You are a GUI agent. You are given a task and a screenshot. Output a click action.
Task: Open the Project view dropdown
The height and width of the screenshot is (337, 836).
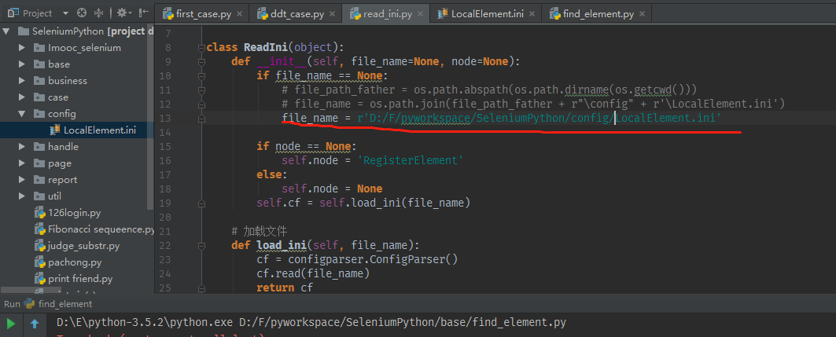pyautogui.click(x=65, y=13)
